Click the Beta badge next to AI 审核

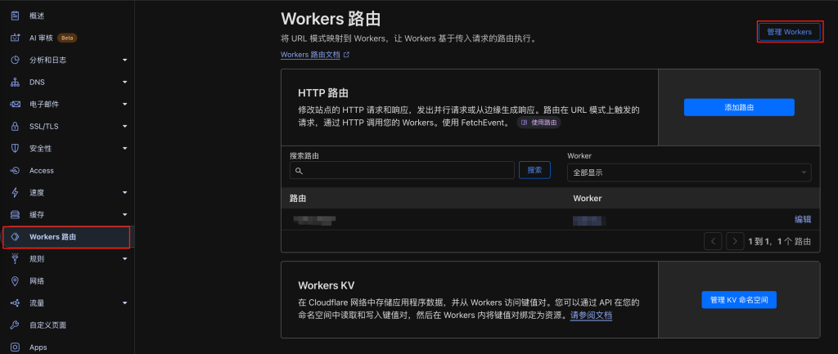click(67, 38)
